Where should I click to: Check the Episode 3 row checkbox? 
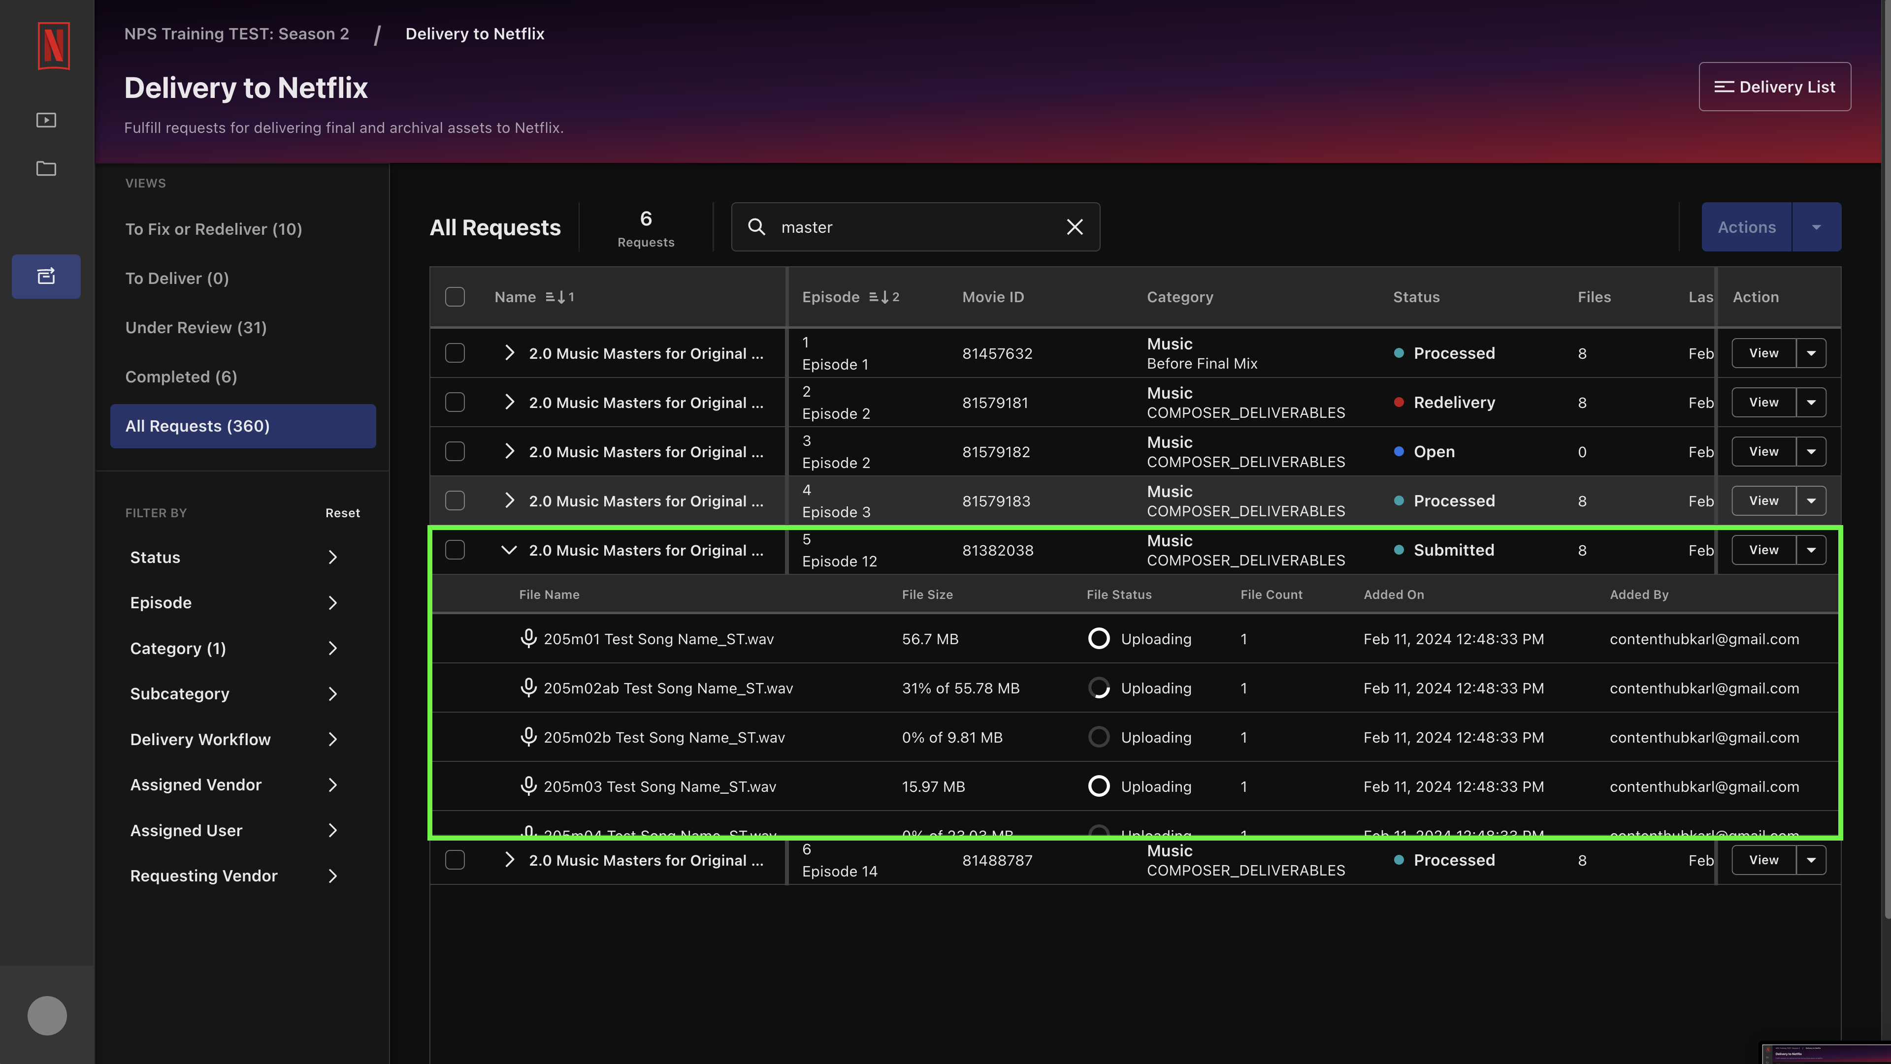455,501
